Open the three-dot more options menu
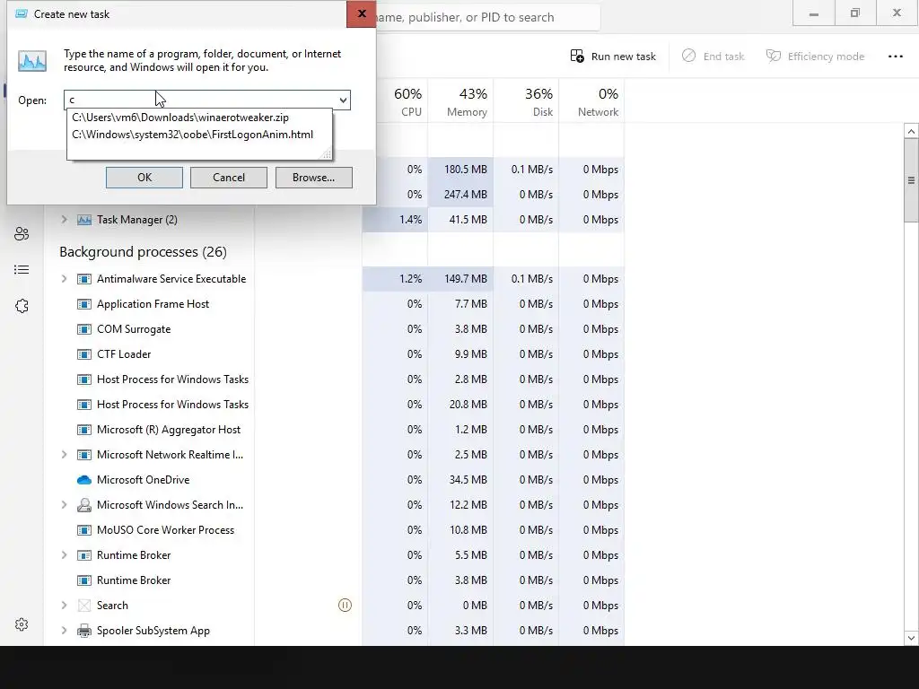The image size is (919, 689). click(895, 57)
